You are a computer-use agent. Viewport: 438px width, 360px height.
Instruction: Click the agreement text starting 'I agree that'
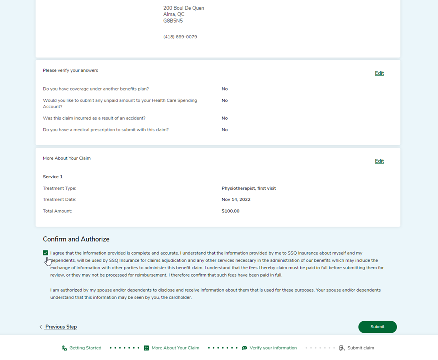pyautogui.click(x=217, y=264)
